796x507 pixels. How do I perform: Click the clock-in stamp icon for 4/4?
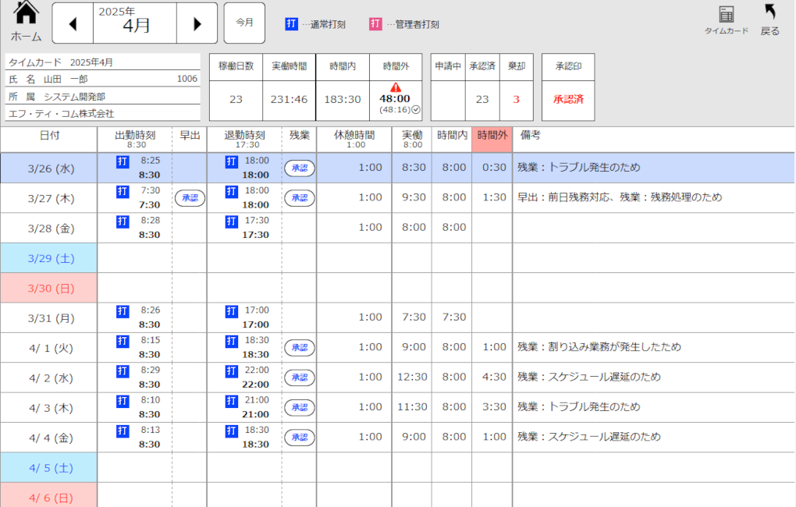pos(123,431)
